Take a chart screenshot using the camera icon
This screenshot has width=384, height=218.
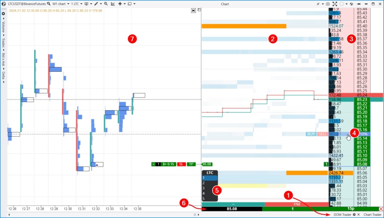[327, 4]
